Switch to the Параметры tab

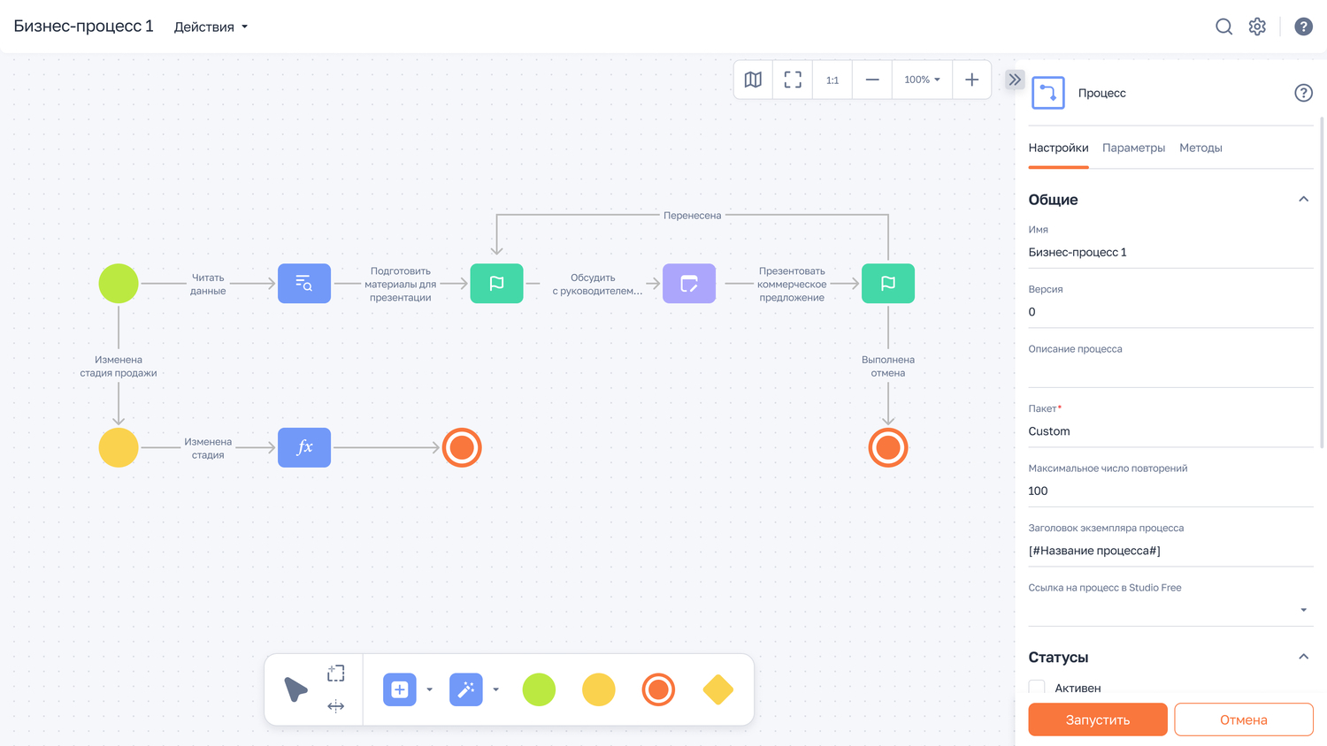pos(1133,148)
